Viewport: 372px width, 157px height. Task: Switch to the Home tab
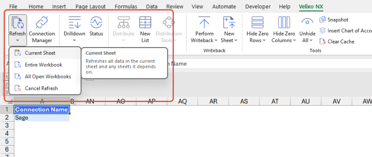(36, 6)
